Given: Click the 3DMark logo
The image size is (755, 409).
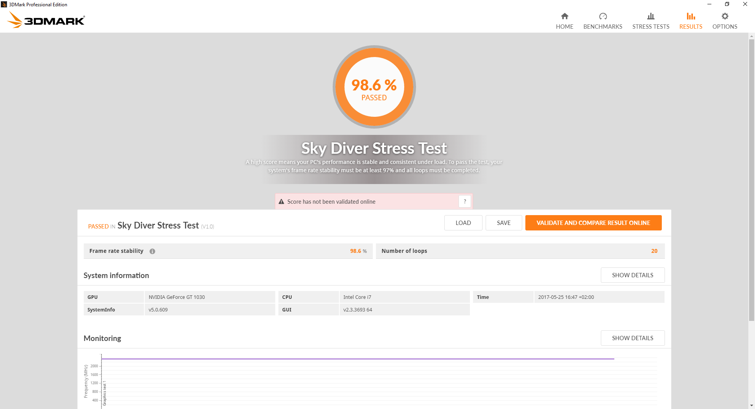Looking at the screenshot, I should pos(46,20).
